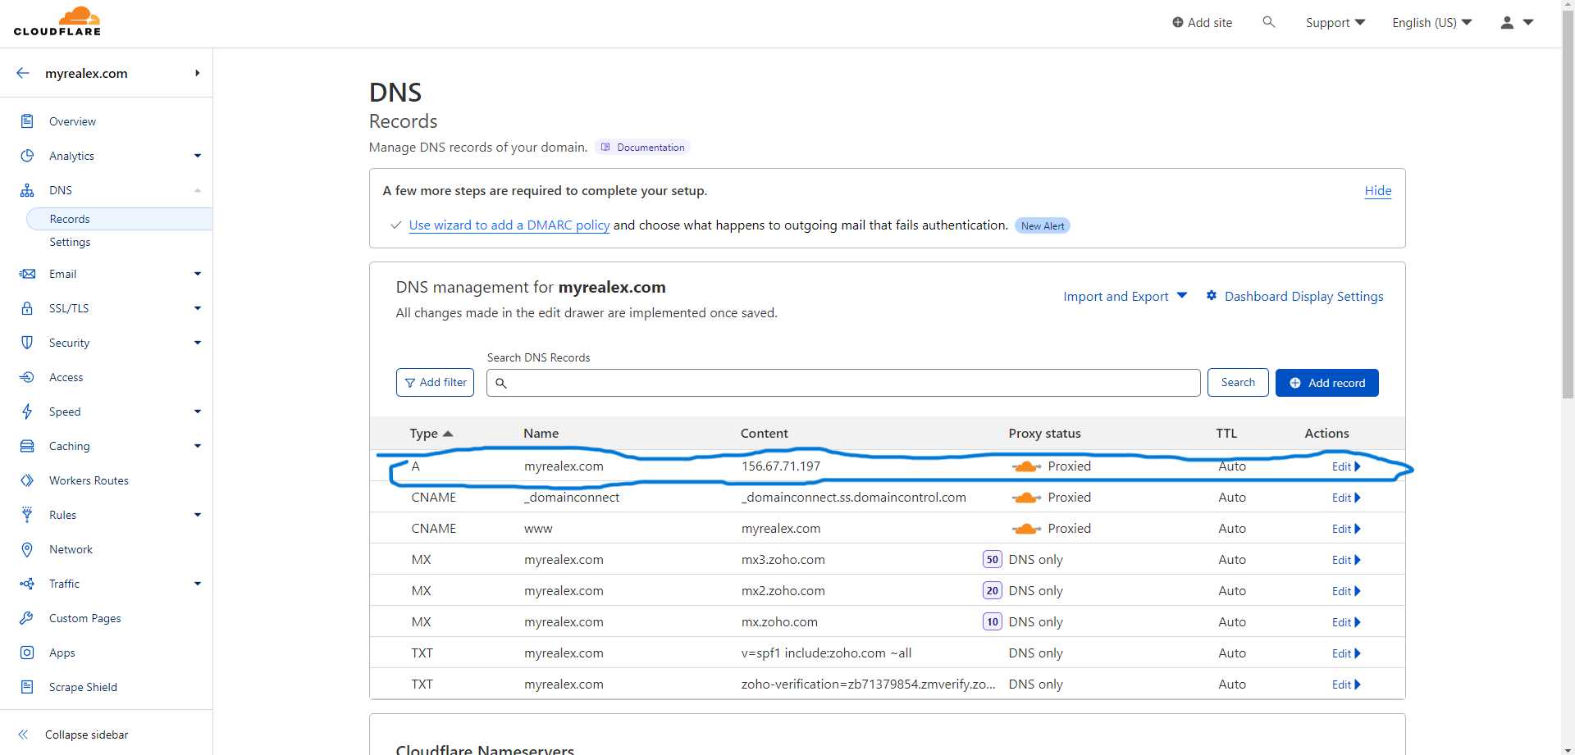Click the Search button

click(x=1238, y=383)
